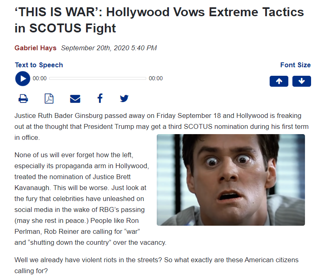
Task: Click the print article icon
Action: click(23, 98)
